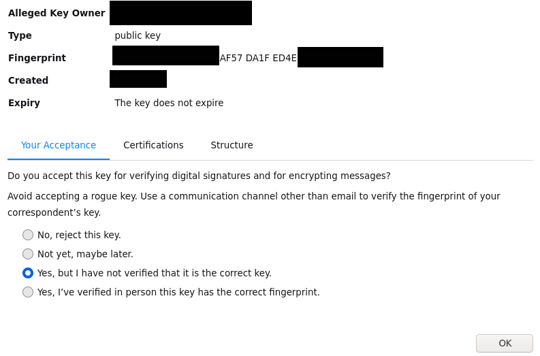The width and height of the screenshot is (540, 356).
Task: Switch to the Your Acceptance tab
Action: tap(59, 145)
